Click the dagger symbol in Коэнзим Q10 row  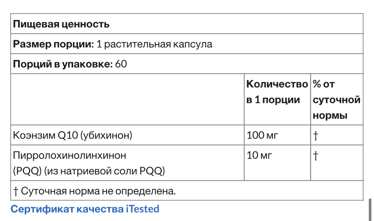316,136
